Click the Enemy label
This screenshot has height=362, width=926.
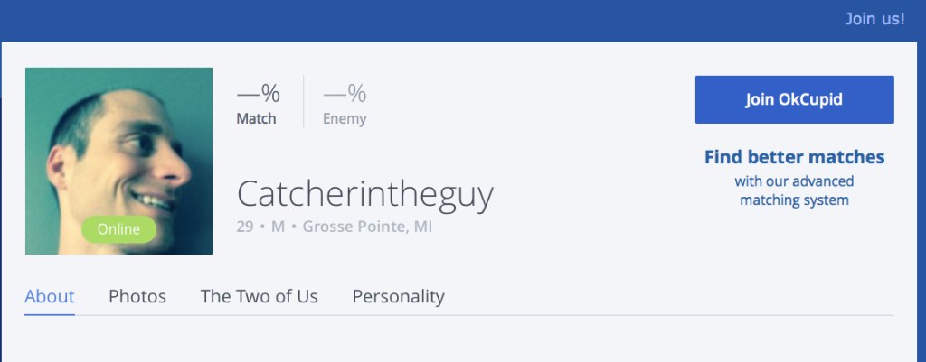pos(345,118)
